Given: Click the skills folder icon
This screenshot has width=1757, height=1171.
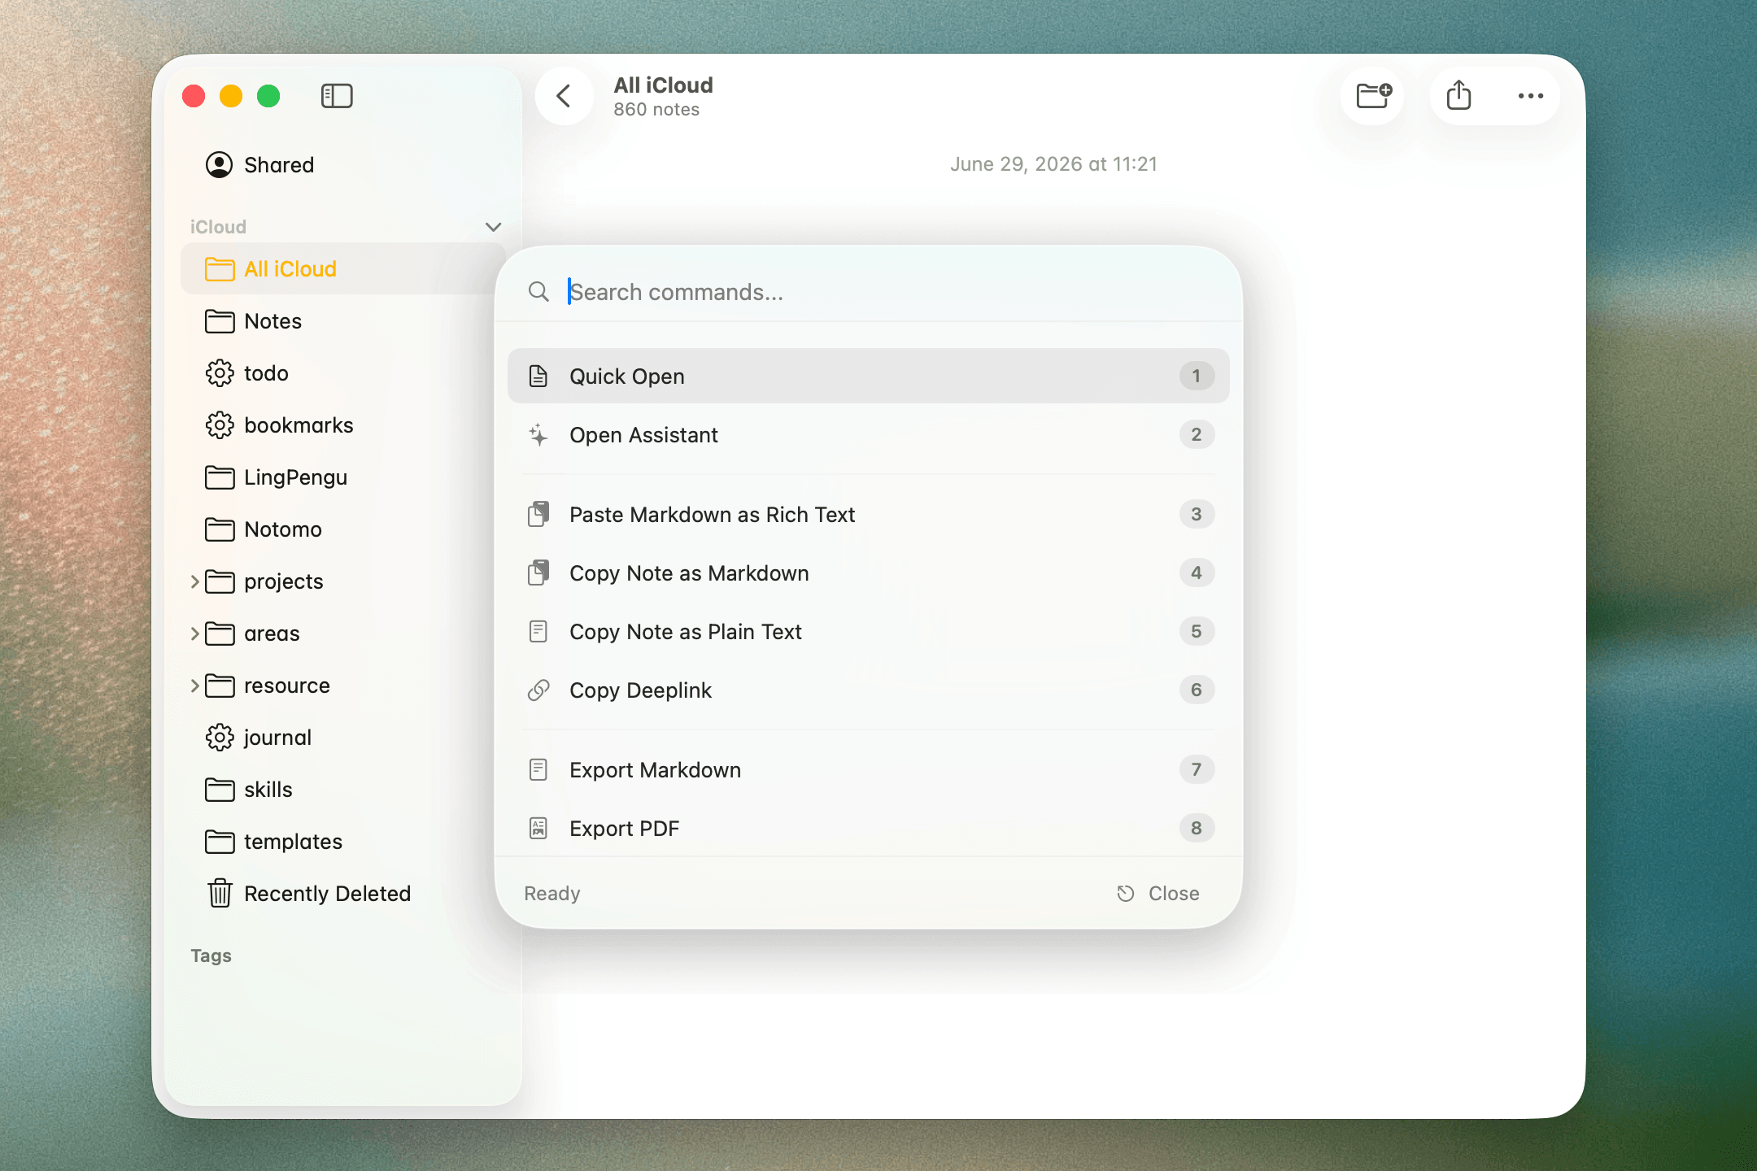Looking at the screenshot, I should pos(220,790).
